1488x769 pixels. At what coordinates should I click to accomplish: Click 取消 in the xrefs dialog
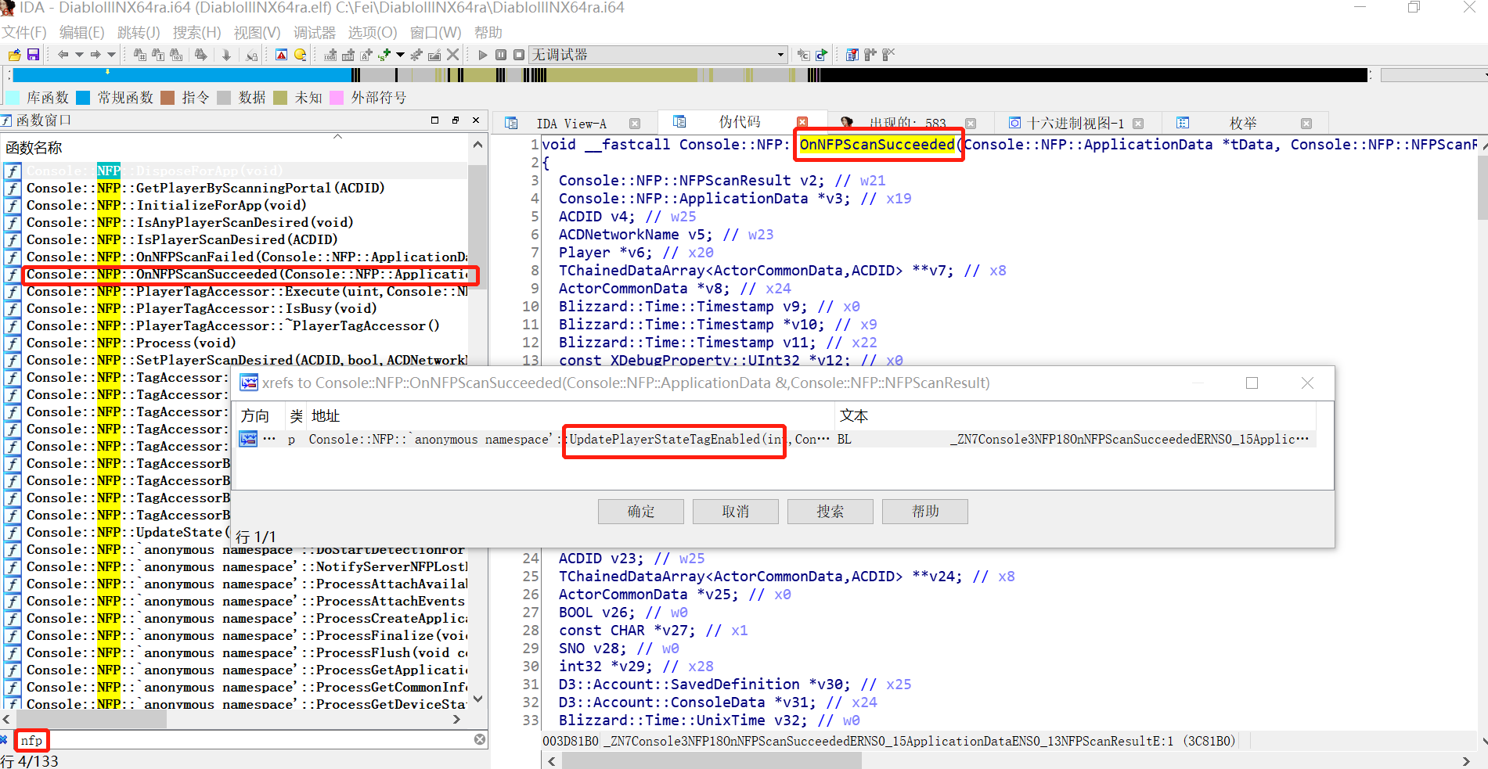tap(736, 512)
